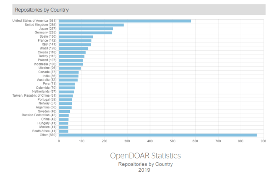Screen dimensions: 271x186
Task: Click the United States of America bar
Action: click(125, 21)
